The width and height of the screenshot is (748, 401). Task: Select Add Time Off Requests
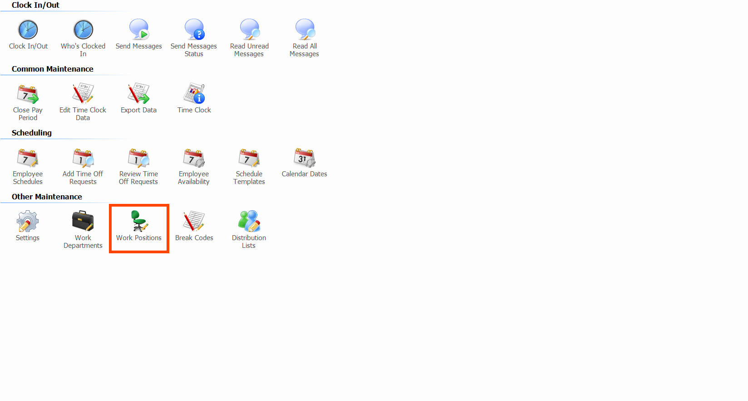83,159
